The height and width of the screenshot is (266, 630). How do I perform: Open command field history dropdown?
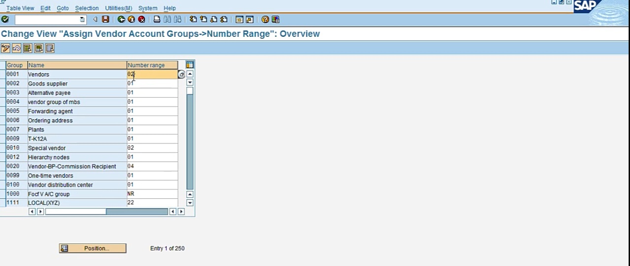coord(82,20)
